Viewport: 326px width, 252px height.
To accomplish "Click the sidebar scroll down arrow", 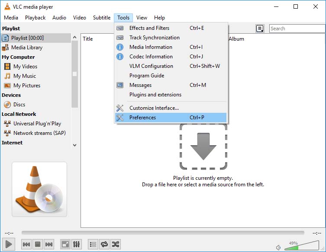I will [x=74, y=145].
